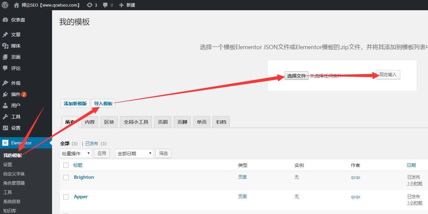Open the Brighton template link

84,177
